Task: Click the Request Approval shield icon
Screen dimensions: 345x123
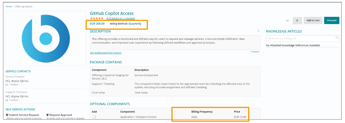Action: pos(48,115)
